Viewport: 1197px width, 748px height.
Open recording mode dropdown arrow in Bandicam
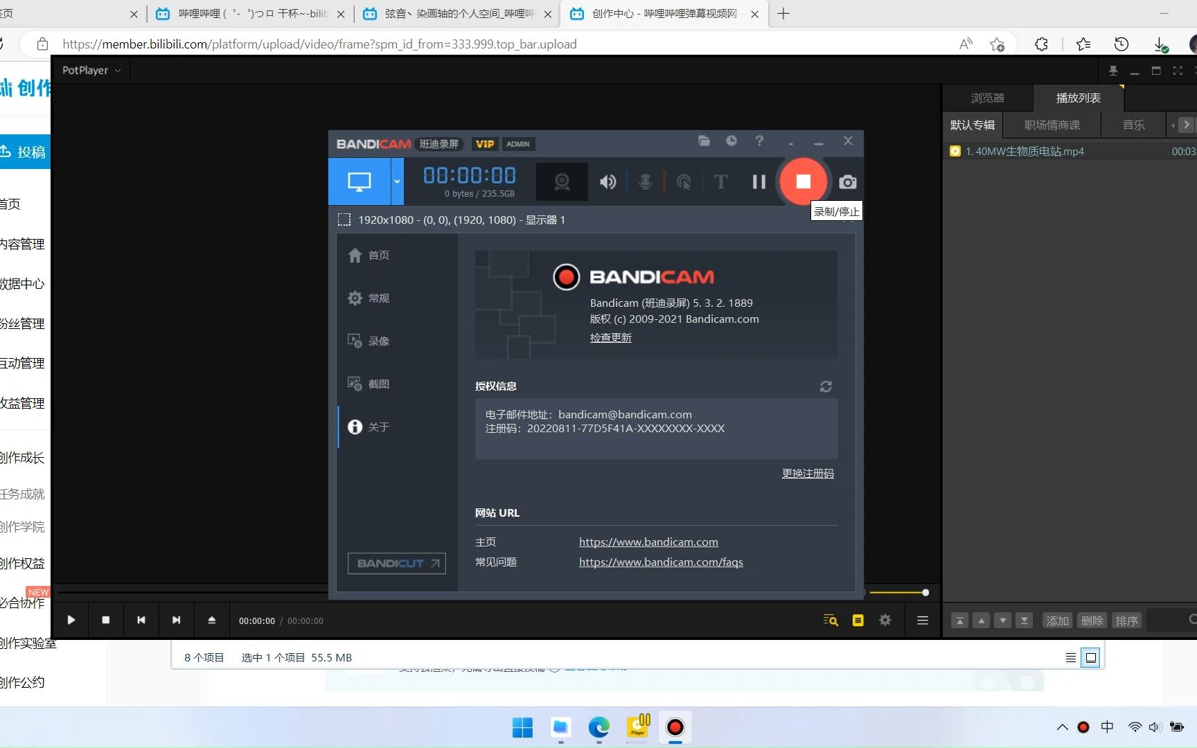coord(397,181)
